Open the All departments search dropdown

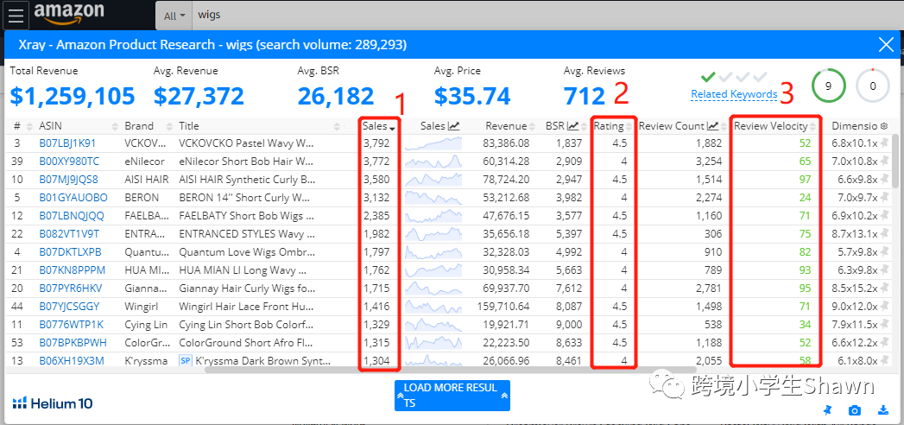174,16
